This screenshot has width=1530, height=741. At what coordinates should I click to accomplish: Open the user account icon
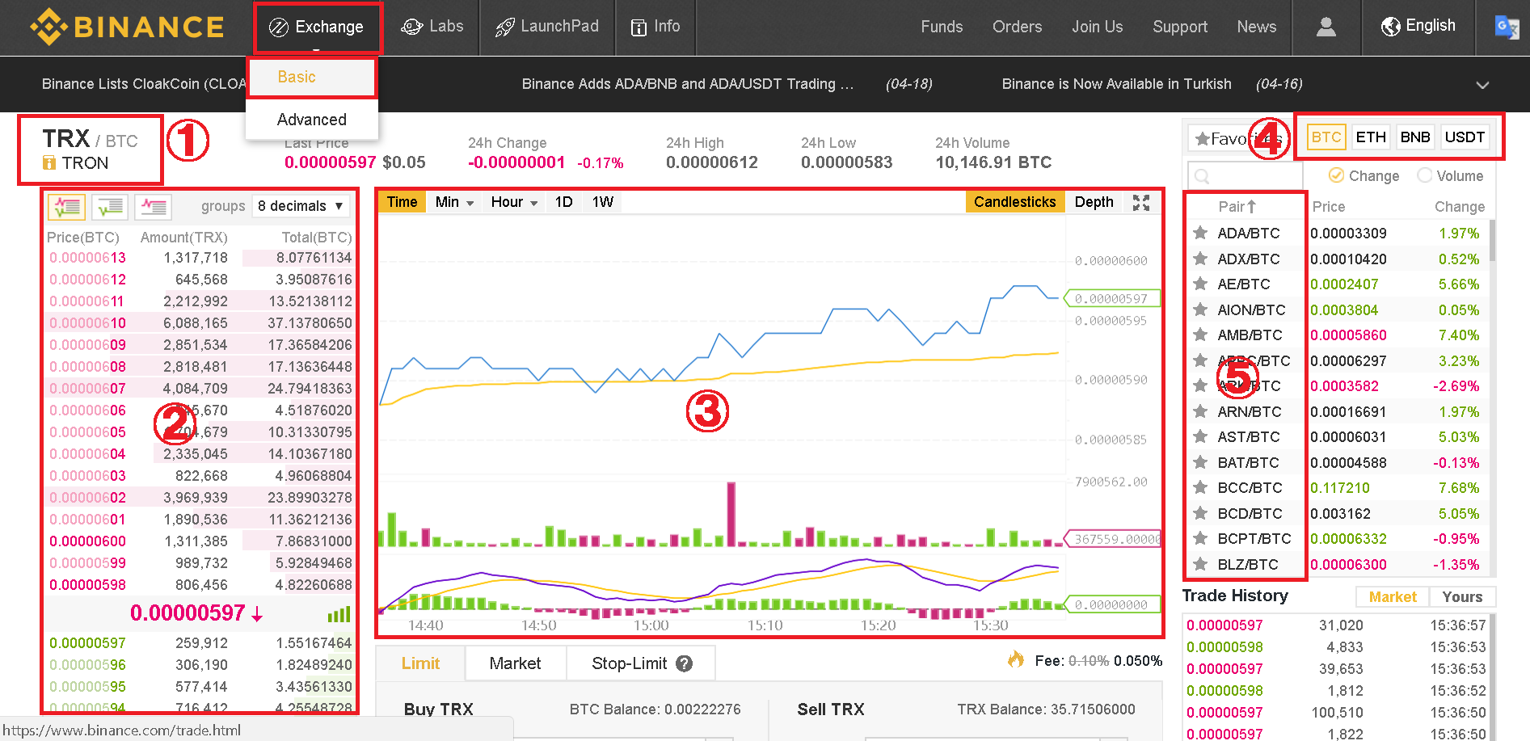pyautogui.click(x=1326, y=27)
